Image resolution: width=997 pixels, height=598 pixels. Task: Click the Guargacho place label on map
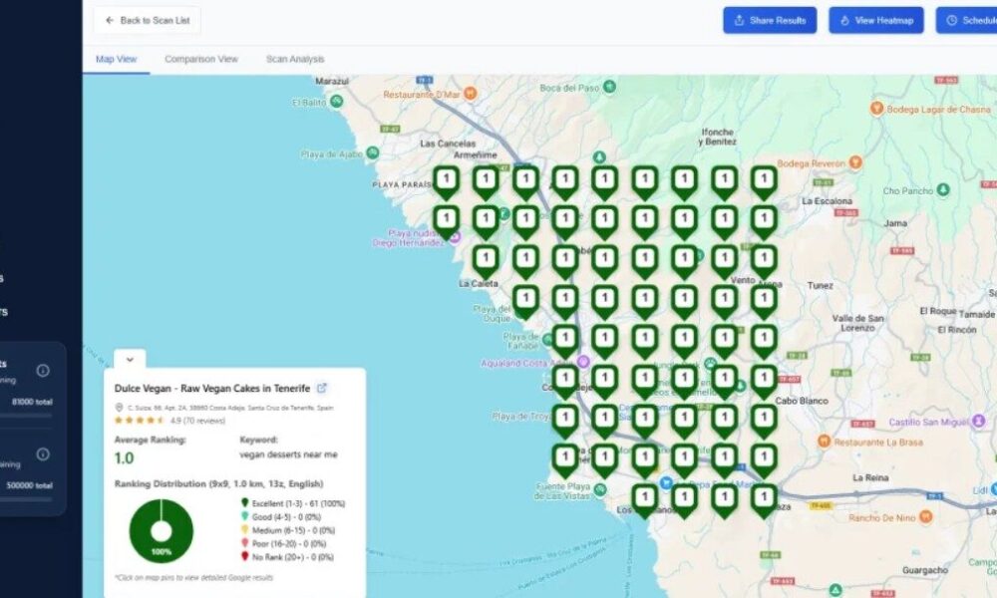[x=924, y=570]
